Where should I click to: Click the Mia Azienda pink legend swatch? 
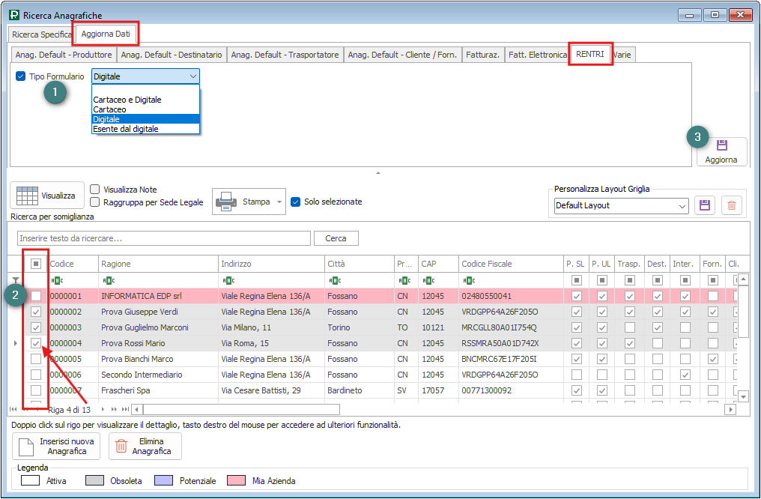235,480
